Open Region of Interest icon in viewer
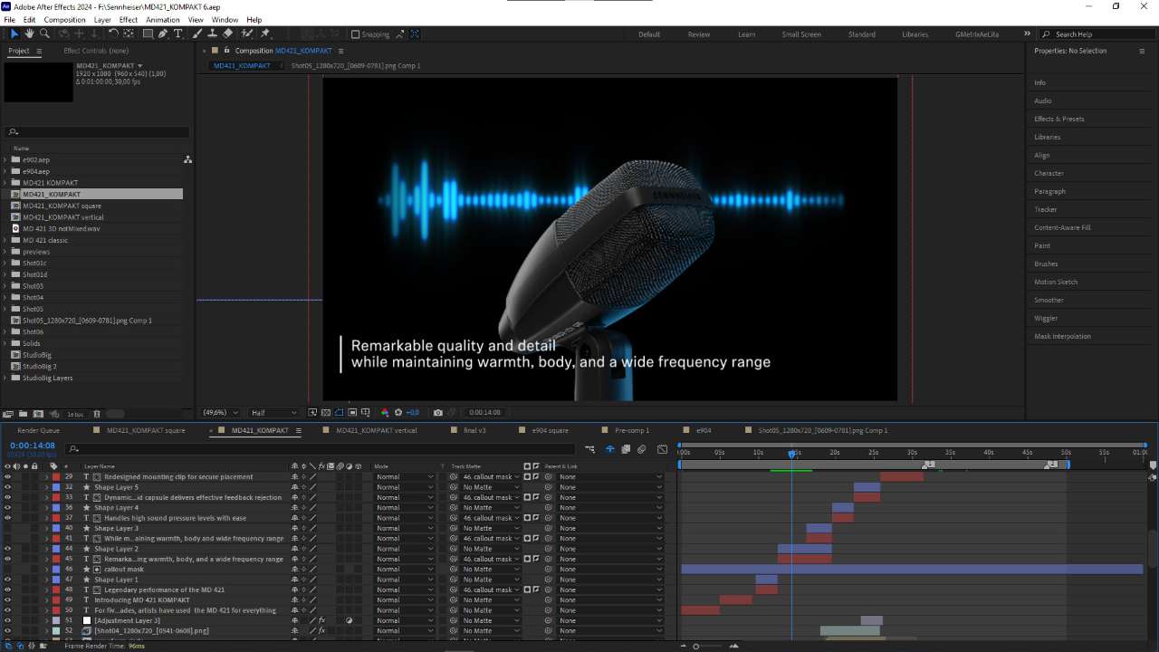This screenshot has height=652, width=1159. tap(352, 413)
